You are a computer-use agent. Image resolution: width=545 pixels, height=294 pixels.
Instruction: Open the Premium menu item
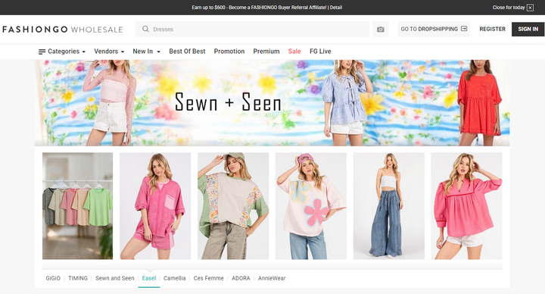click(x=266, y=51)
